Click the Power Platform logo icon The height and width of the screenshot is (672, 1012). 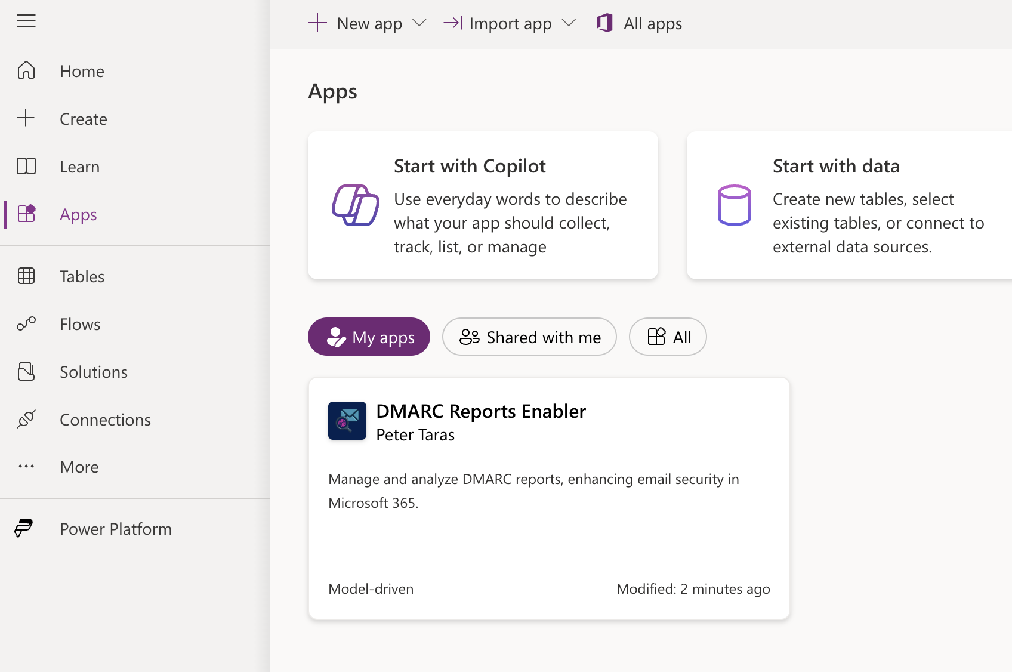[24, 528]
